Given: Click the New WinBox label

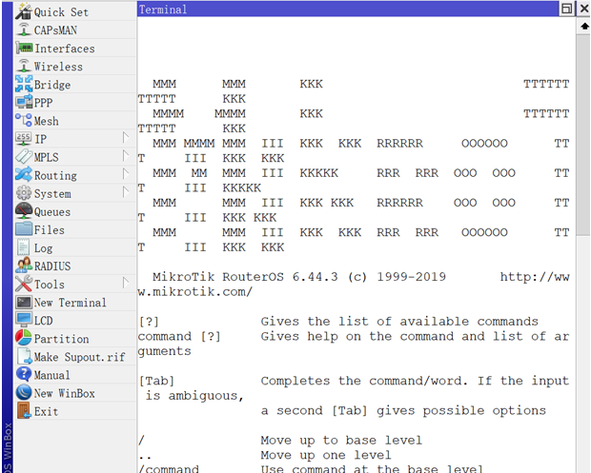Looking at the screenshot, I should coord(64,393).
